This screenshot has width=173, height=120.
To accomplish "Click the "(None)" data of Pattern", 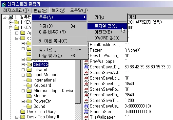I will pos(132,50).
